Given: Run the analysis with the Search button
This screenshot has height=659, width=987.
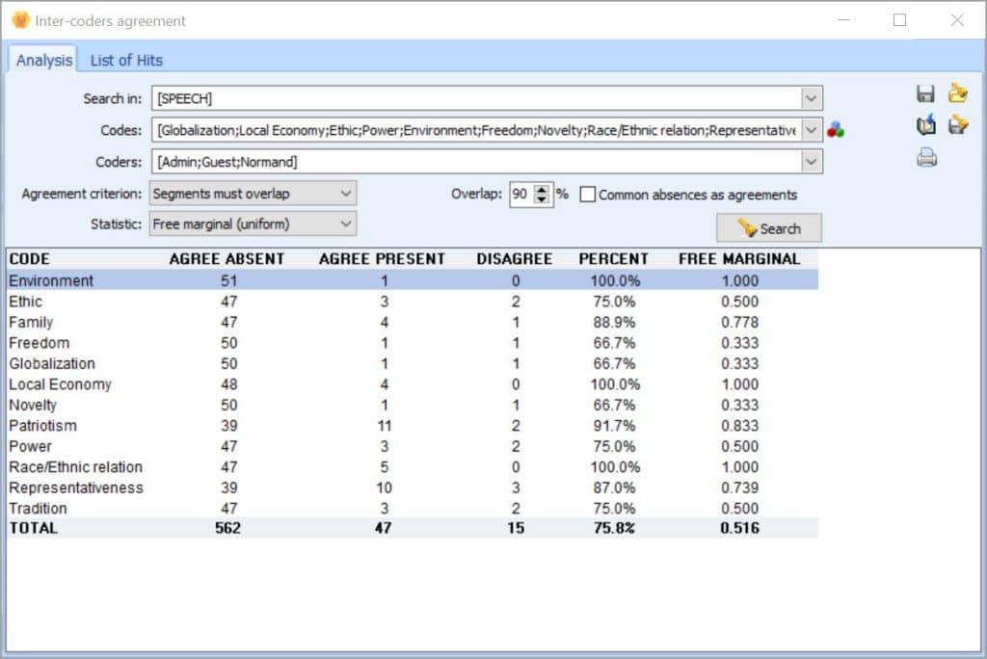Looking at the screenshot, I should (768, 228).
